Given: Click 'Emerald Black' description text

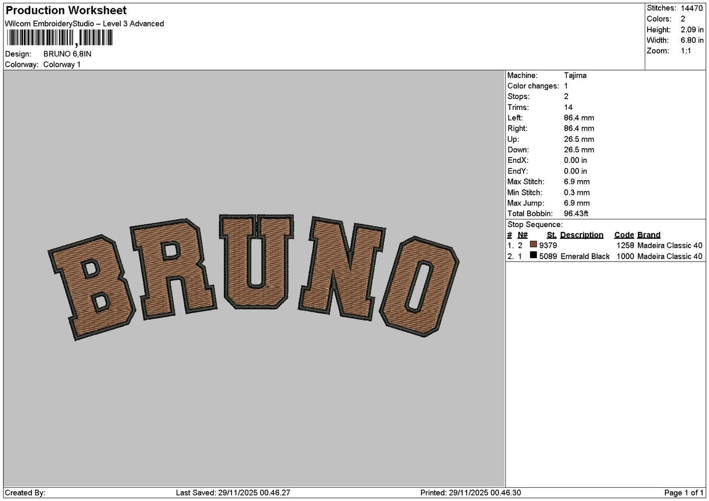Looking at the screenshot, I should [585, 256].
